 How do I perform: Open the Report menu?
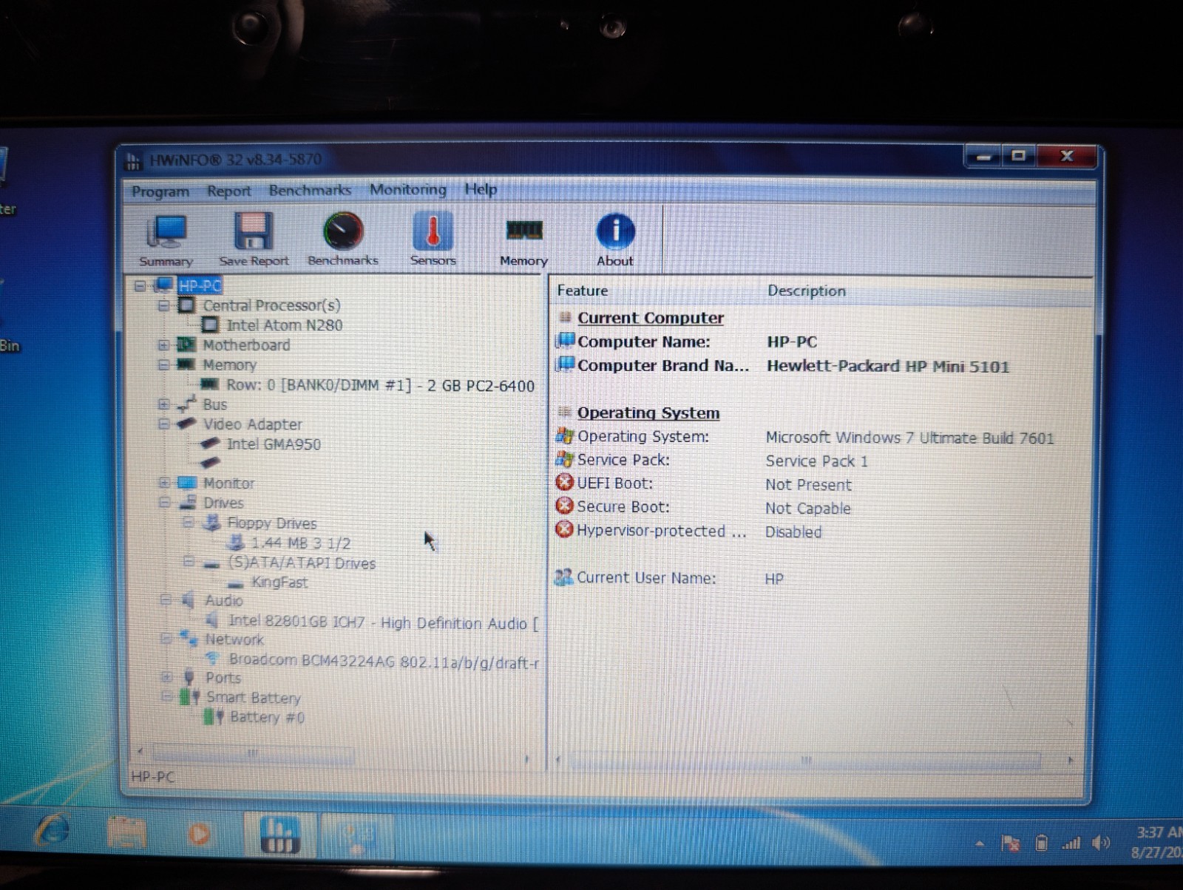[x=228, y=191]
